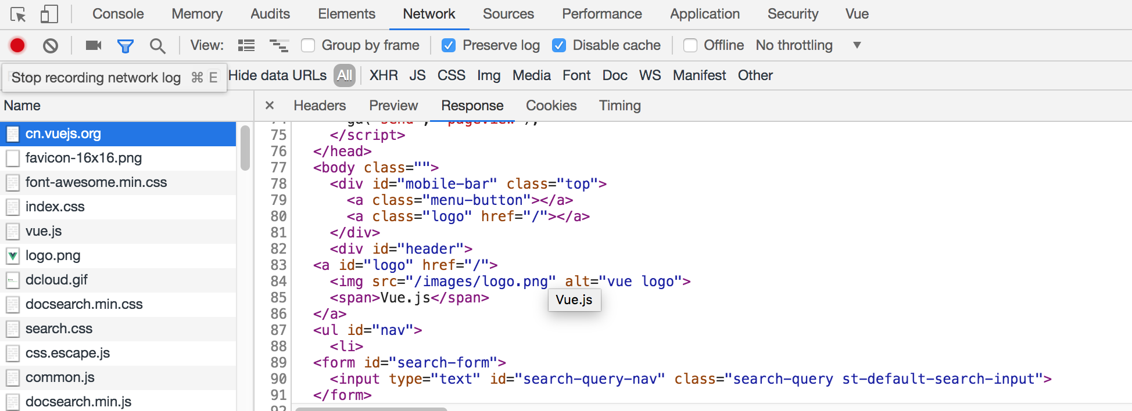Select the index.css request
1132x411 pixels.
(x=118, y=207)
